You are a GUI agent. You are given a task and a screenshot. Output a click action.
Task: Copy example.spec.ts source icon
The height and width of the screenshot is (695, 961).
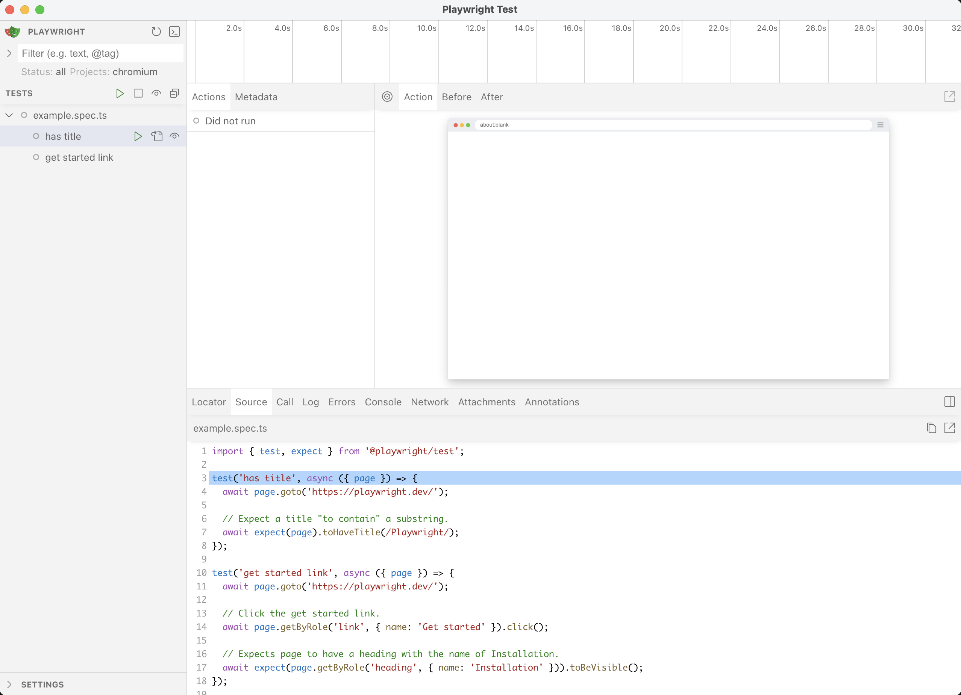(x=931, y=428)
